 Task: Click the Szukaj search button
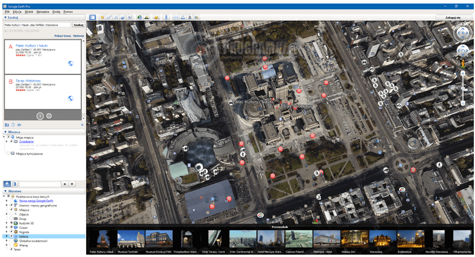(x=78, y=25)
